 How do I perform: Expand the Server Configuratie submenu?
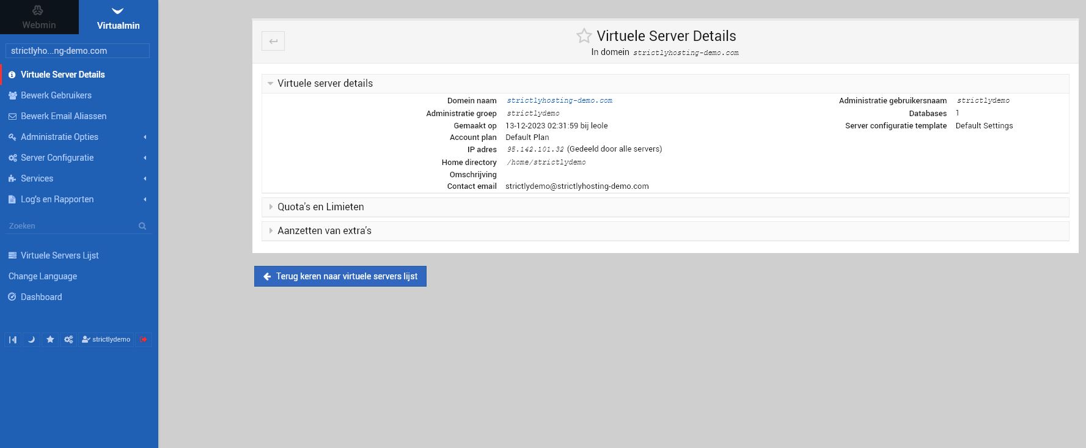point(79,158)
